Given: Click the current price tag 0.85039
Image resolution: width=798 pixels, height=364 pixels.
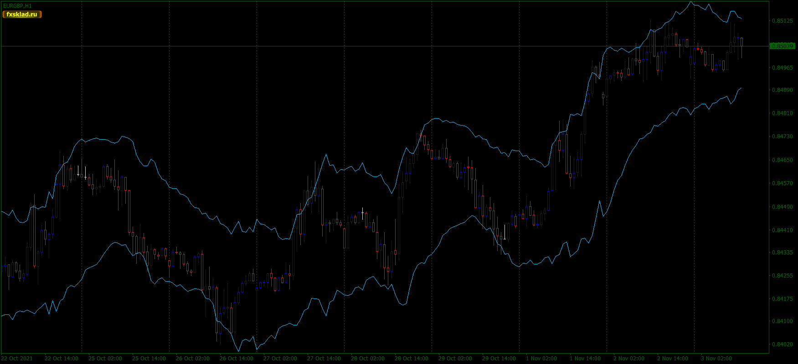Looking at the screenshot, I should (x=783, y=46).
